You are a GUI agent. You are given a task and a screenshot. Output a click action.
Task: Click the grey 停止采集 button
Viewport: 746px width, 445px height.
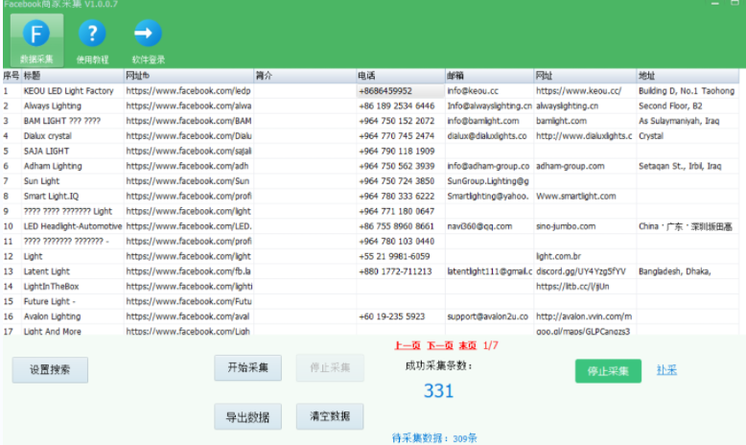[330, 367]
